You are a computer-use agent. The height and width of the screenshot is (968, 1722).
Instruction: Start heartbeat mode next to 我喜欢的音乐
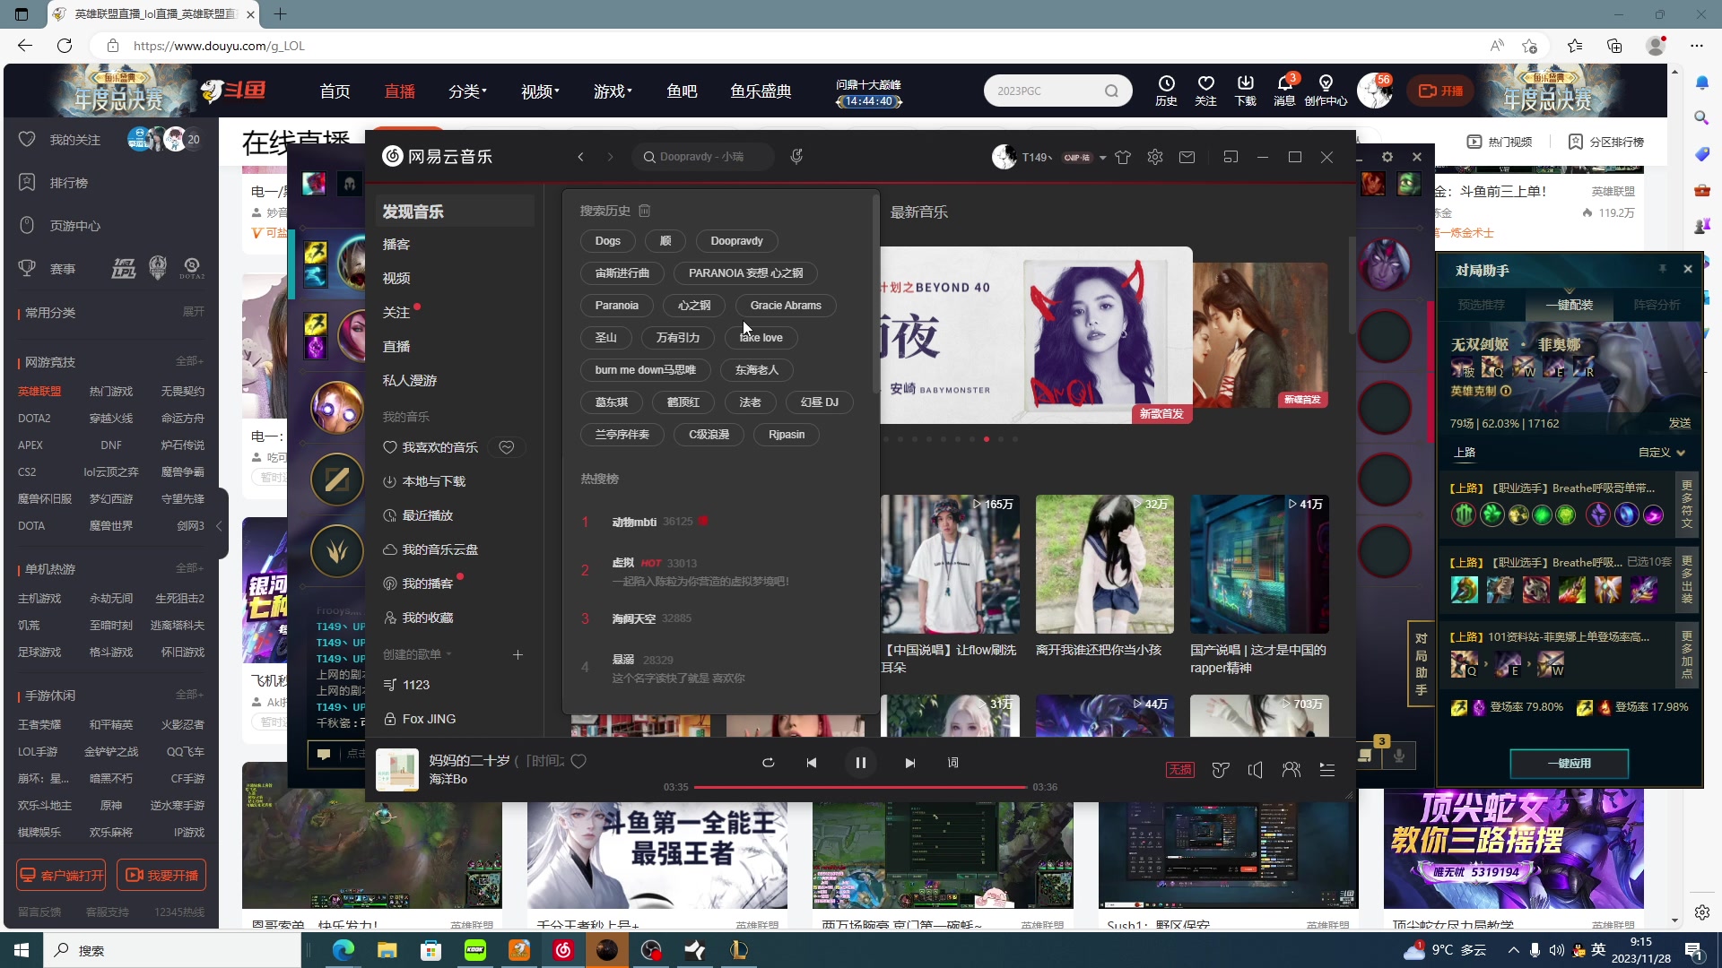click(x=507, y=447)
